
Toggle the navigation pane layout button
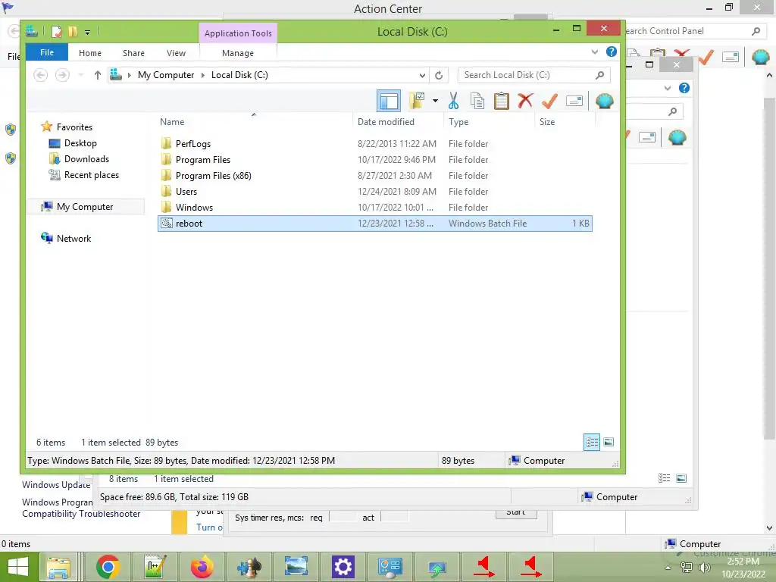pos(389,101)
